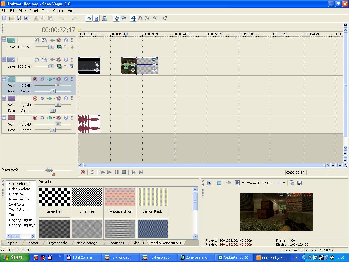Click the audio event on track 5
The image size is (349, 262).
[x=89, y=124]
